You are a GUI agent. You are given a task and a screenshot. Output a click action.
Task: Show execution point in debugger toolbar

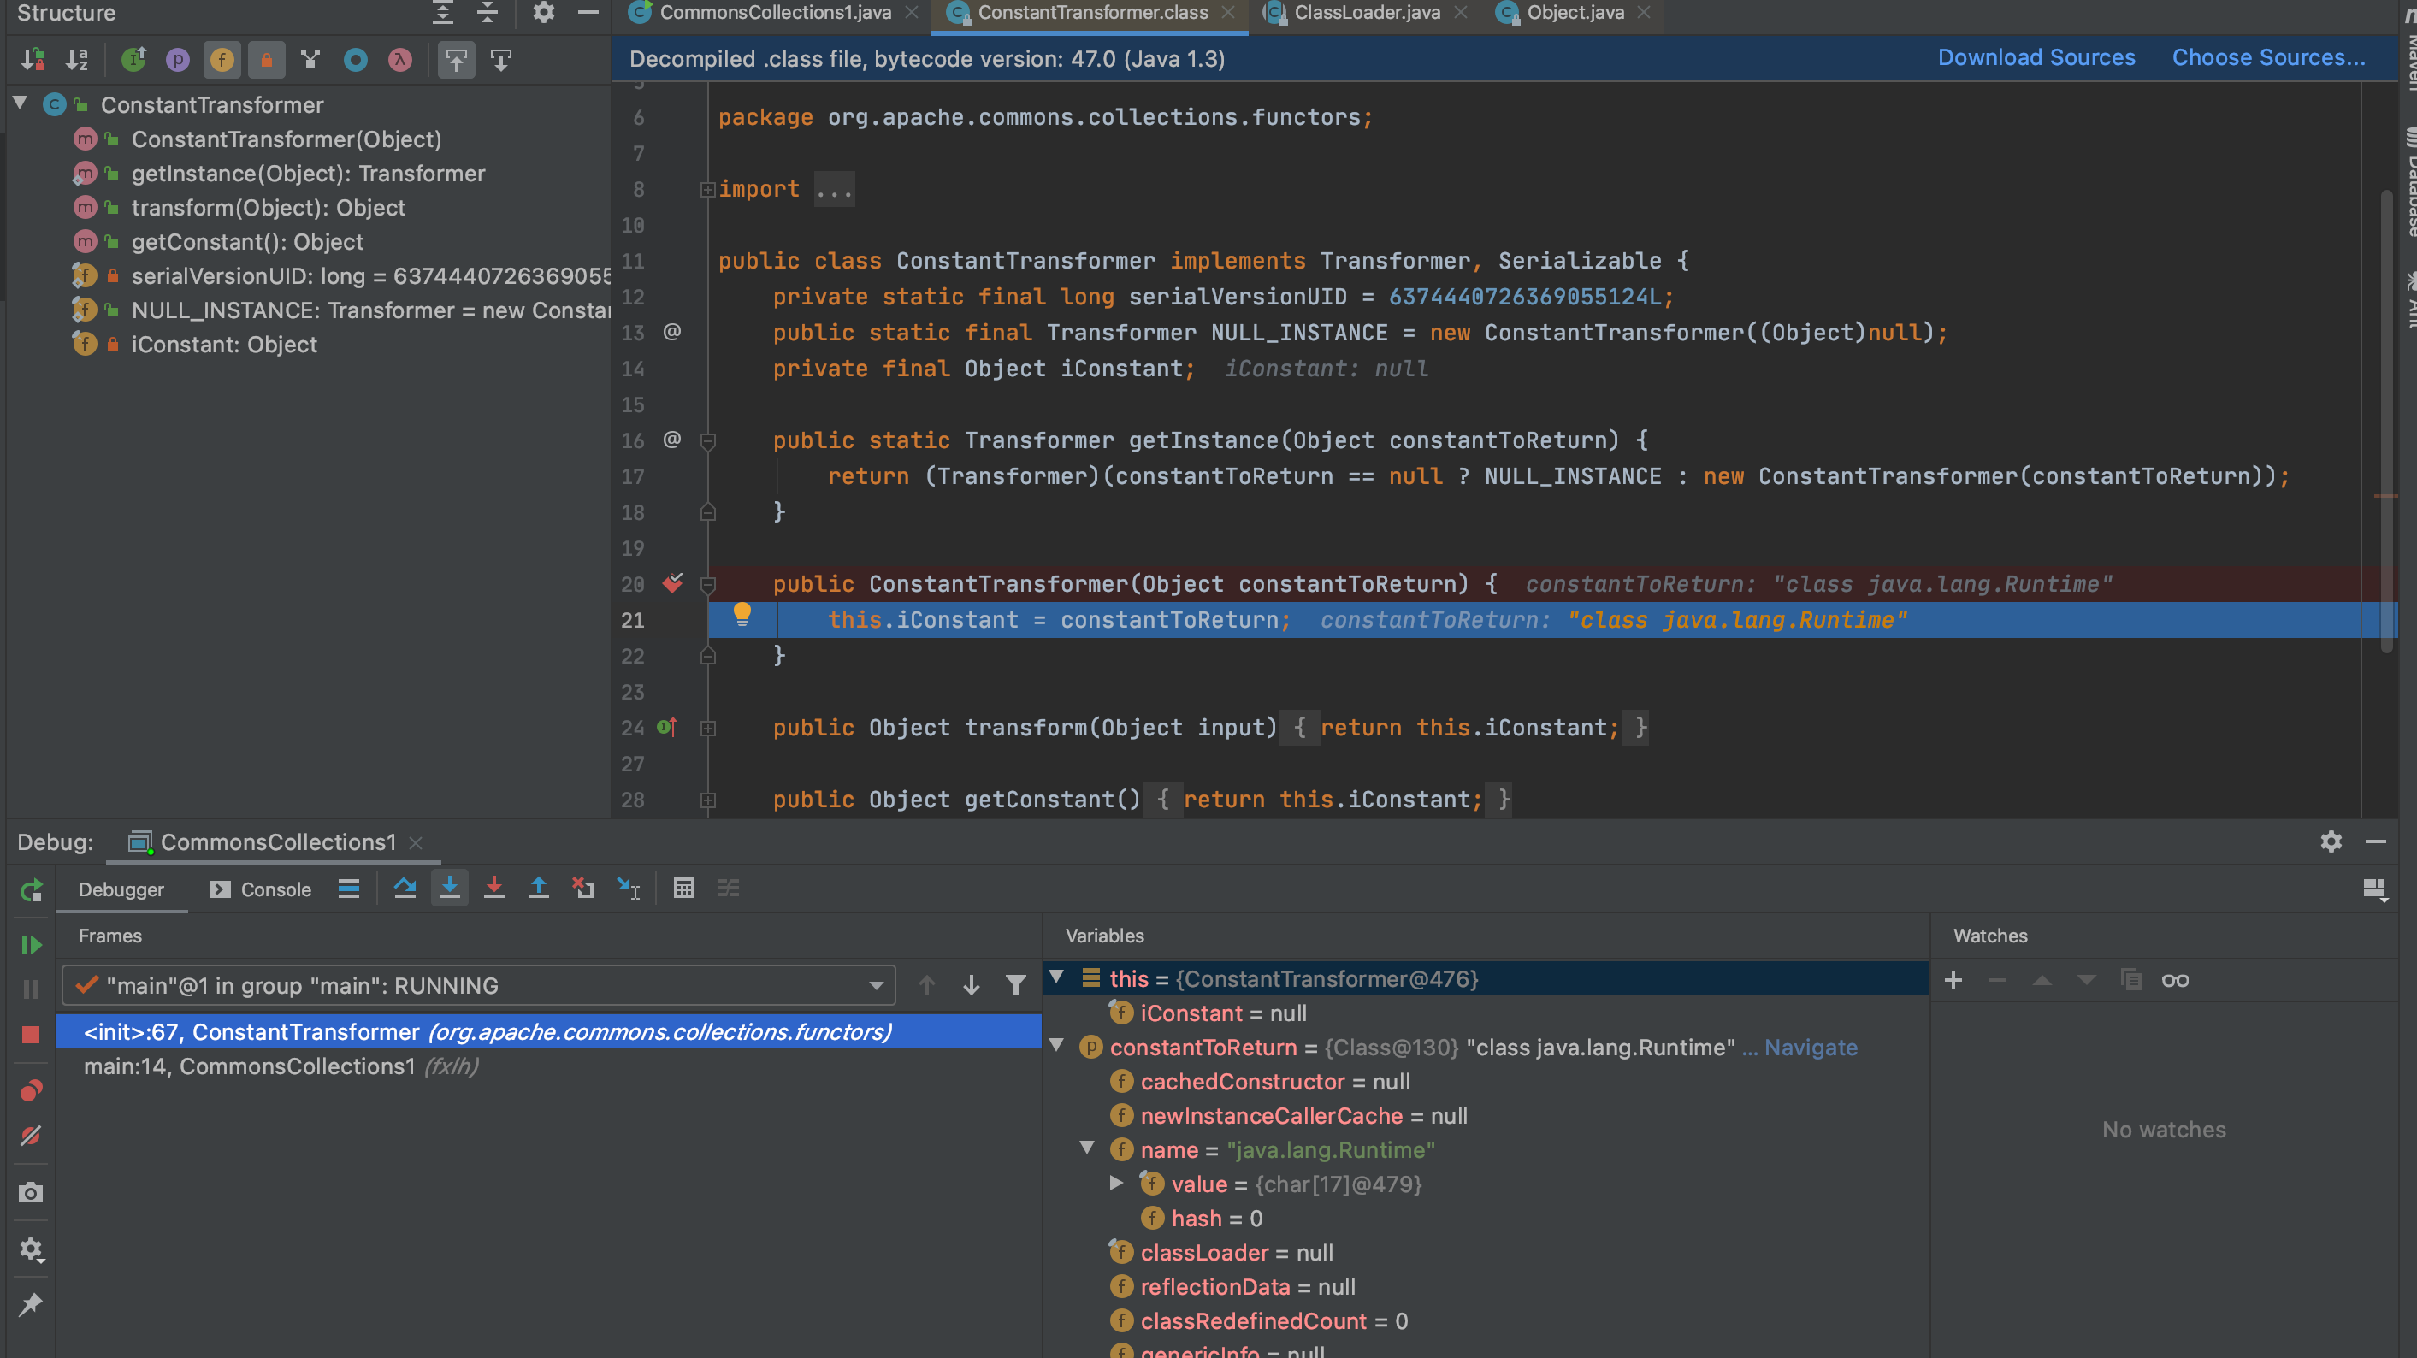[x=348, y=889]
